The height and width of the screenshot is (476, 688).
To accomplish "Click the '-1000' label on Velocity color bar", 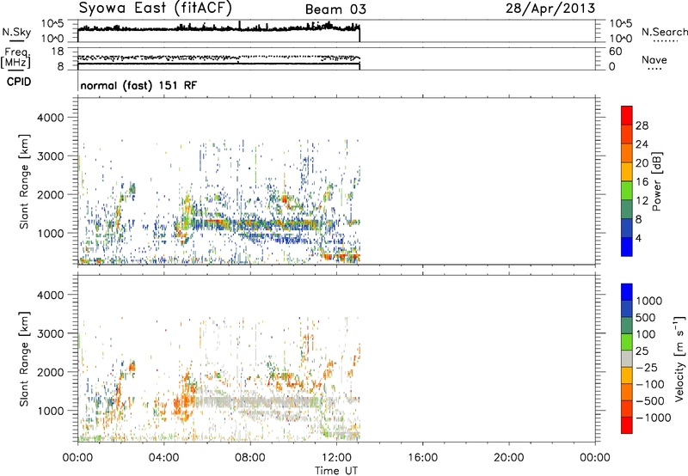I will click(x=653, y=418).
